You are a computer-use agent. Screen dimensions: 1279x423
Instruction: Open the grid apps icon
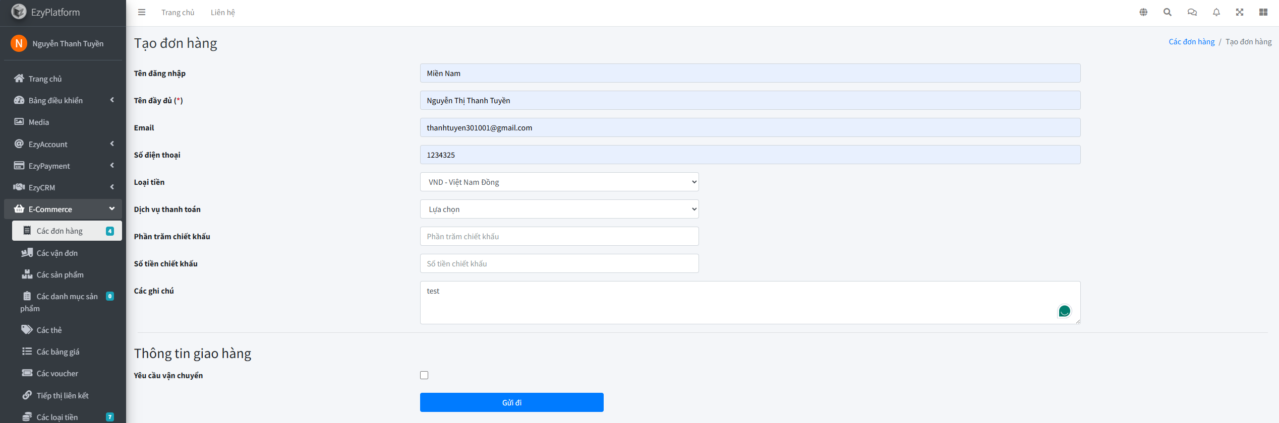[1263, 12]
